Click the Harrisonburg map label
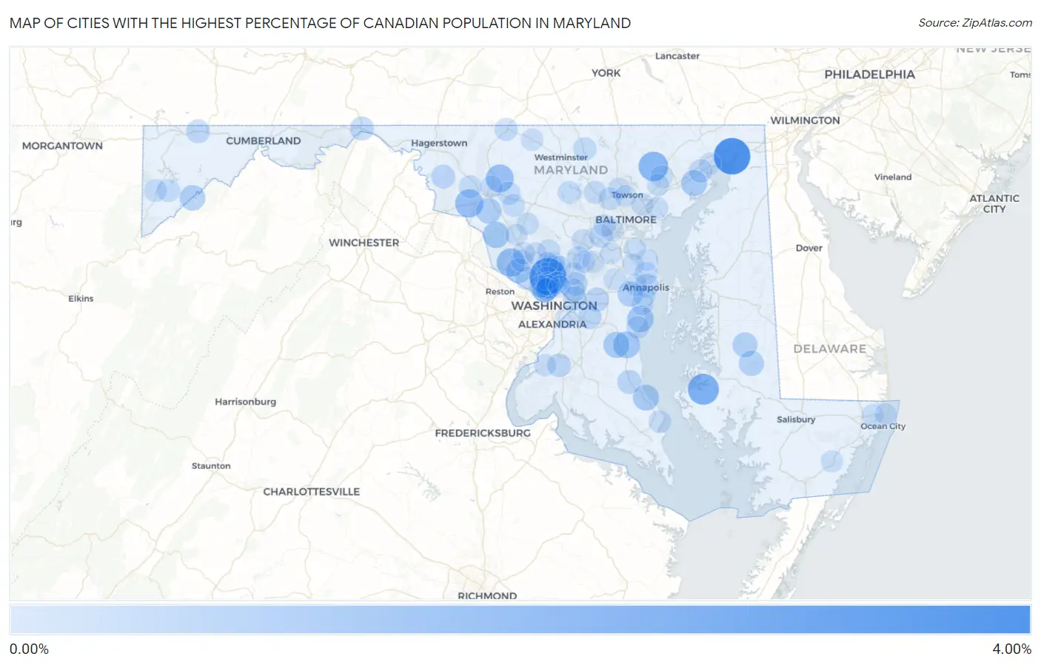 point(245,402)
